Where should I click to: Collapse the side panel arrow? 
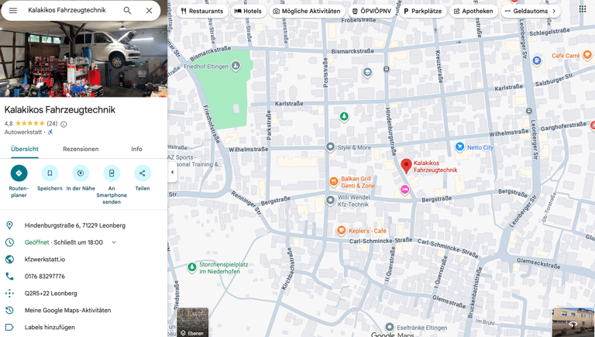[x=172, y=172]
